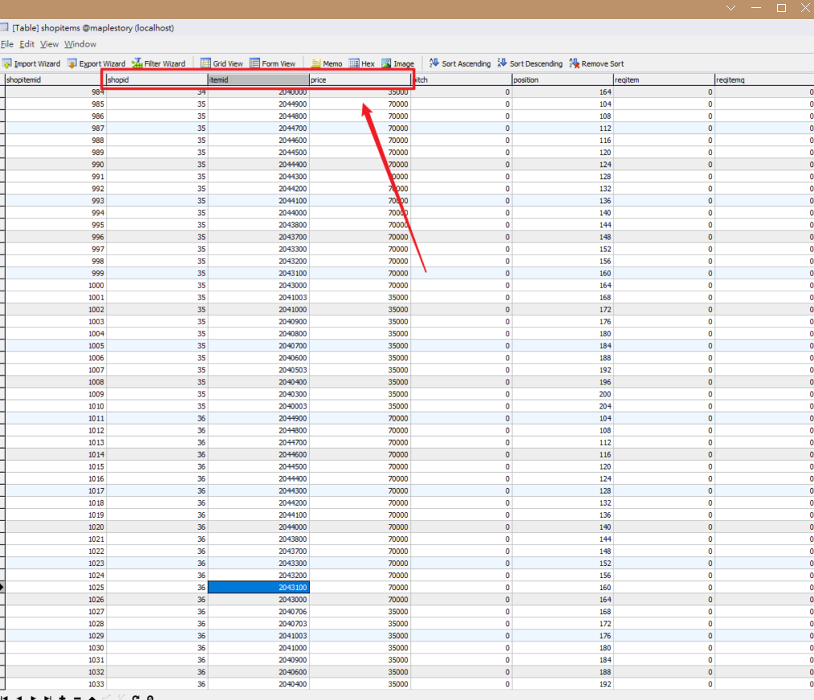This screenshot has height=700, width=814.
Task: Click shopitemid cell 1007
Action: point(55,370)
